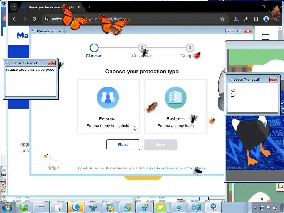Open the network tray icon
This screenshot has height=213, width=284.
[x=262, y=208]
